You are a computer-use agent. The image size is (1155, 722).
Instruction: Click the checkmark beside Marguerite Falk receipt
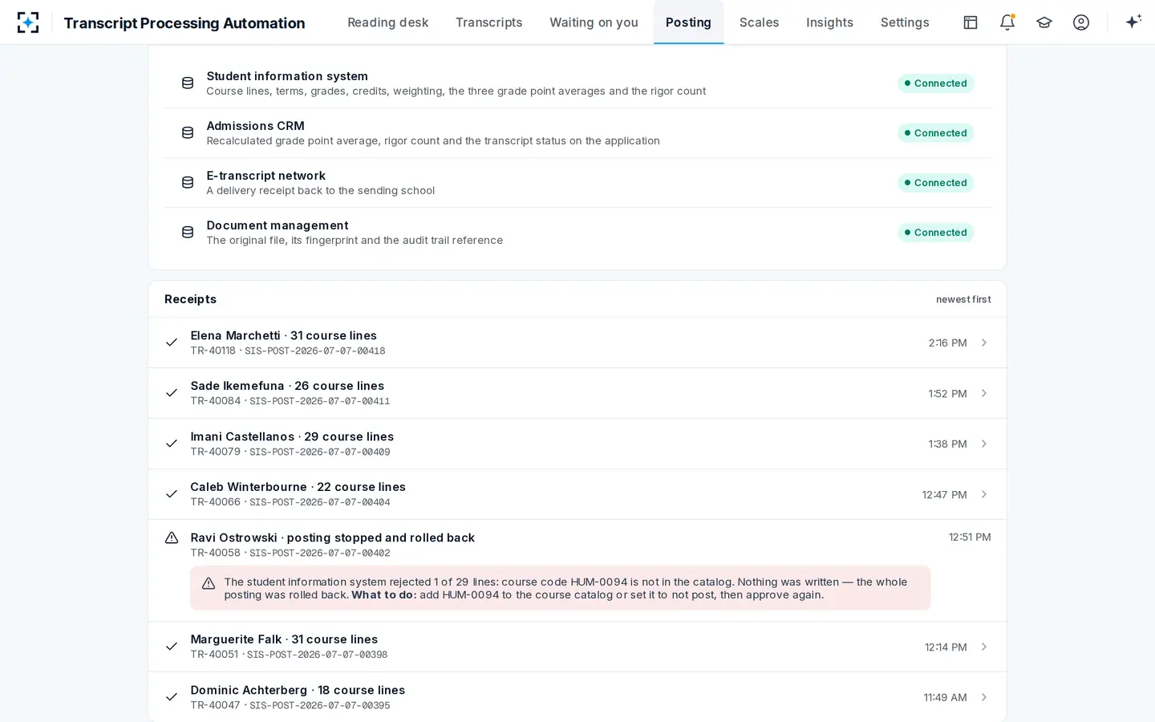pos(172,647)
